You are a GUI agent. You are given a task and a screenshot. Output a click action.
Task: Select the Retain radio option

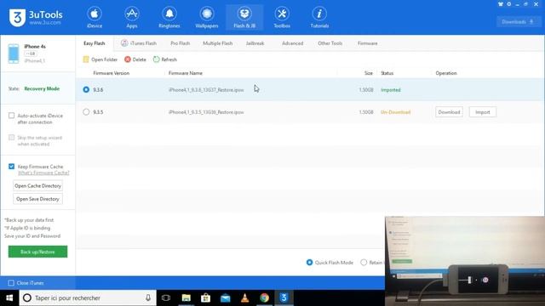[x=364, y=263]
